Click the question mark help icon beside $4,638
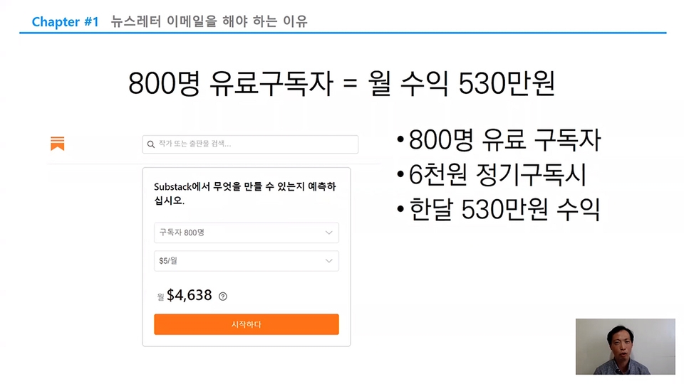Image resolution: width=684 pixels, height=384 pixels. (223, 297)
